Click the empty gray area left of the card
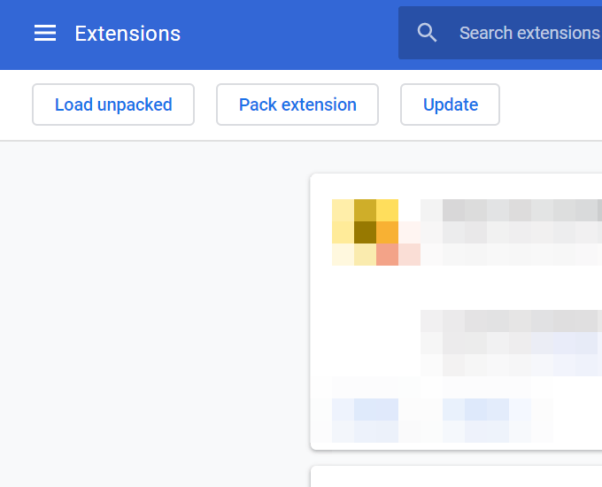Screen dimensions: 602x487 tap(150, 310)
